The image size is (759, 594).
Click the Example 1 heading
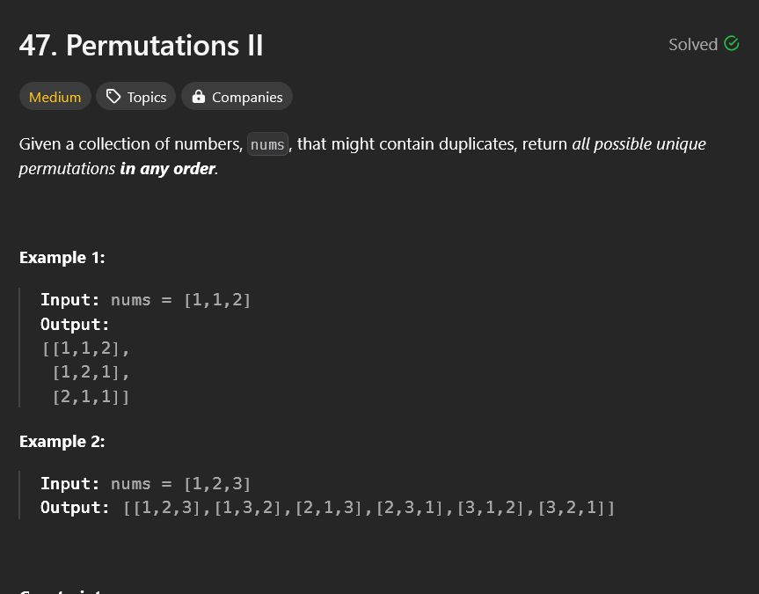(62, 258)
